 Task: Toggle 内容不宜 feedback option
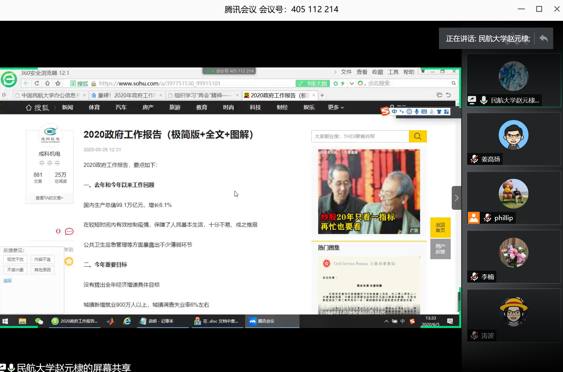pos(42,259)
